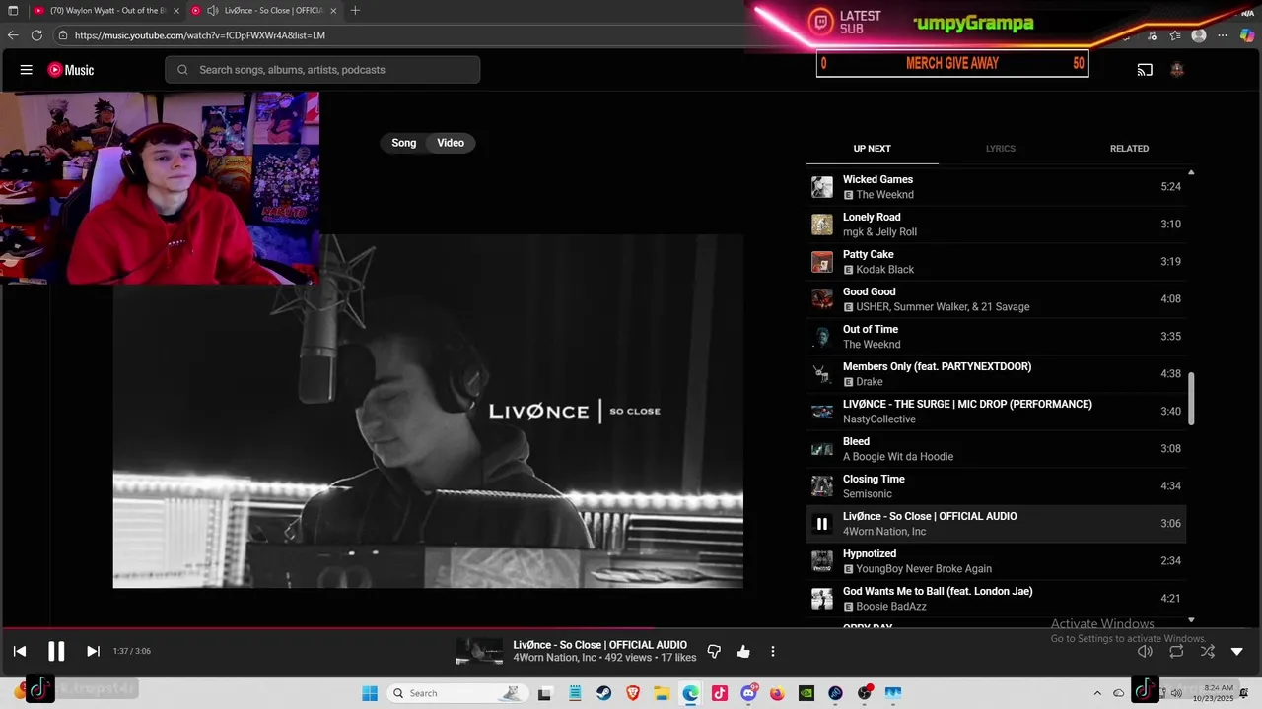
Task: Toggle repeat mode
Action: (x=1176, y=651)
